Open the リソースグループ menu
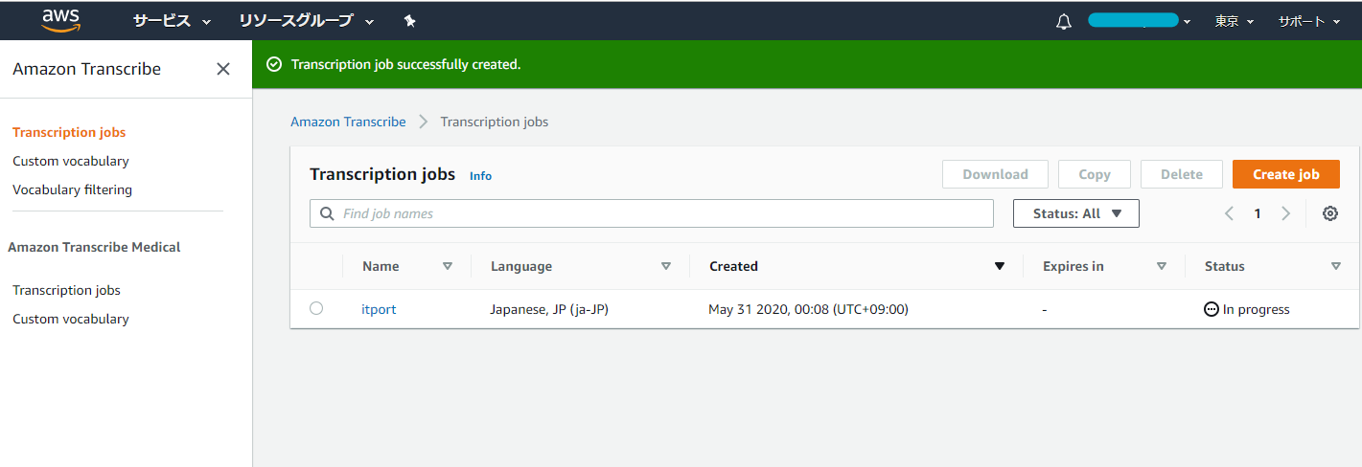1362x467 pixels. 307,20
